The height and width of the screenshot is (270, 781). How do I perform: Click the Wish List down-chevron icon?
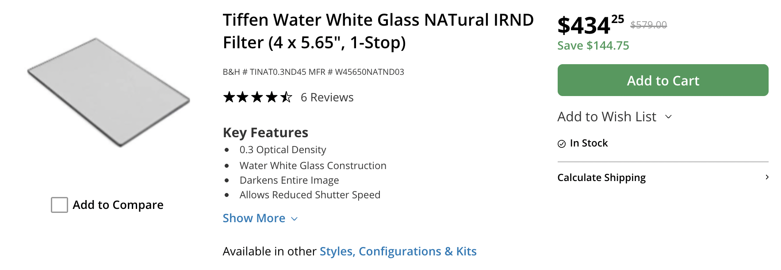point(669,117)
